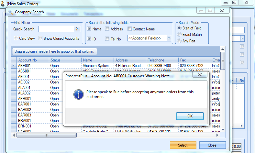Click the New Sales Order user icon
Viewport: 255px width, 153px height.
coord(3,4)
